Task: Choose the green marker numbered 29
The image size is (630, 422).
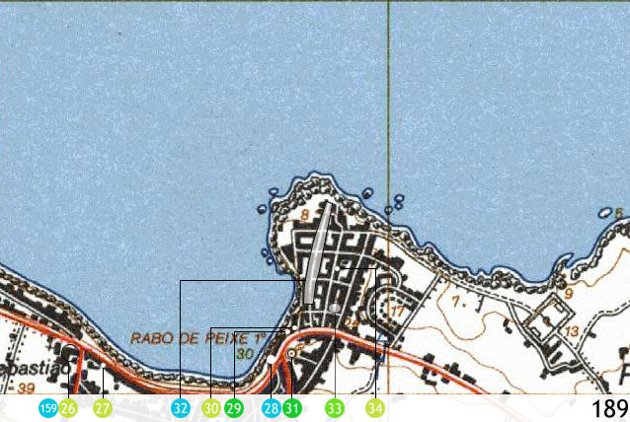Action: pos(234,408)
